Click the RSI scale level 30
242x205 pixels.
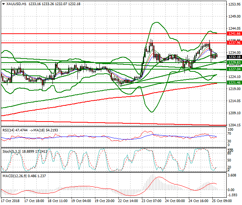(229, 141)
